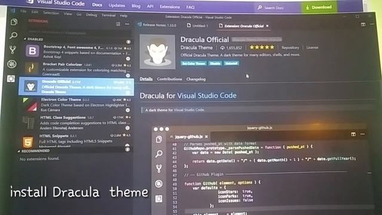
Task: Select Electron Color Theme in extensions list
Action: tap(77, 105)
